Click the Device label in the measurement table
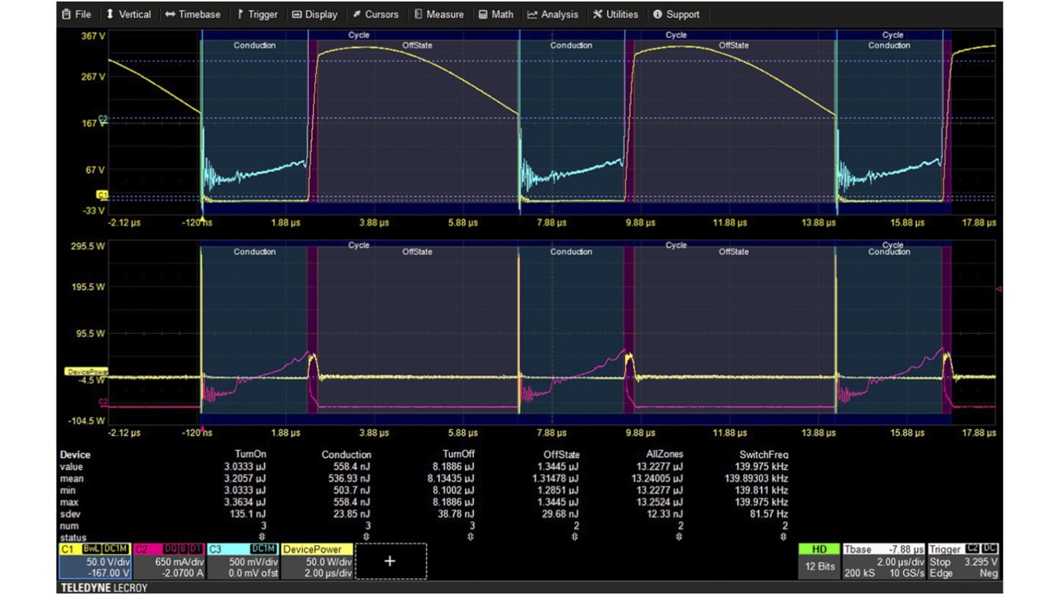 tap(75, 454)
